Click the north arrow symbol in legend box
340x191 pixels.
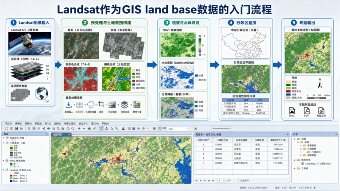coord(320,84)
